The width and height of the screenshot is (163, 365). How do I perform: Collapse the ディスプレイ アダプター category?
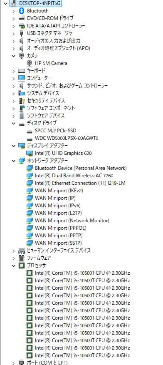pos(14,146)
